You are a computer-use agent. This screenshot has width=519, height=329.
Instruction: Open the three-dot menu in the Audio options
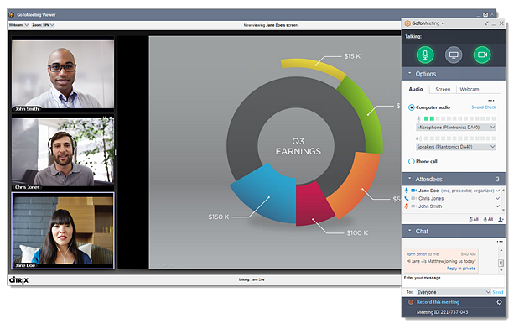490,101
